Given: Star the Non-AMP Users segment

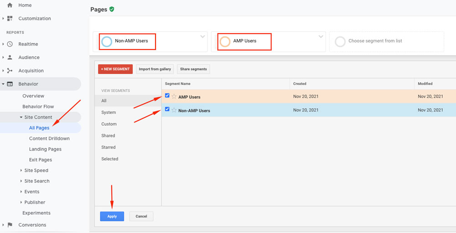Looking at the screenshot, I should 174,110.
